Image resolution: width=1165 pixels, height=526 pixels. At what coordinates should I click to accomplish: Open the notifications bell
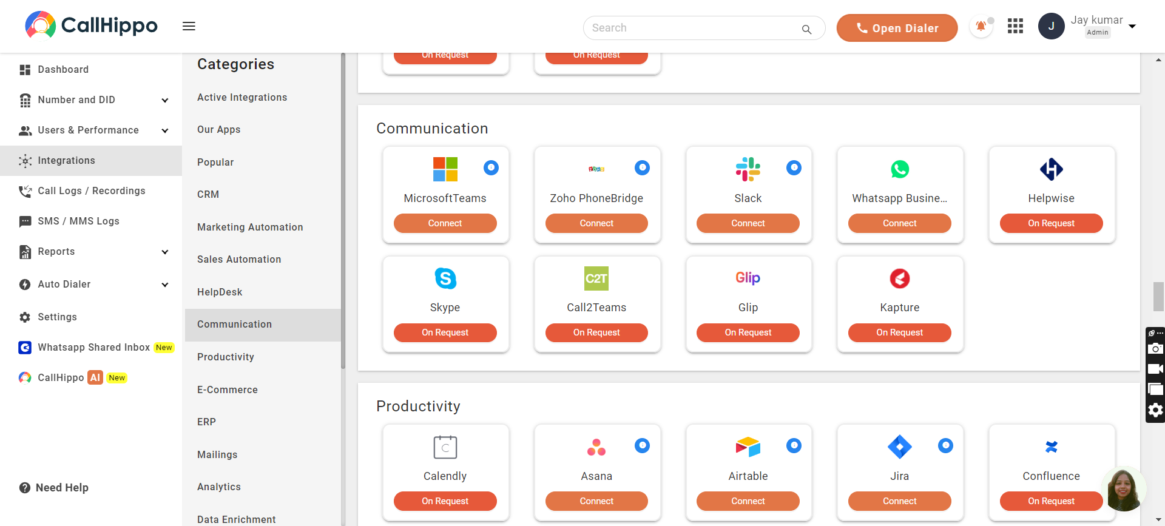point(981,27)
